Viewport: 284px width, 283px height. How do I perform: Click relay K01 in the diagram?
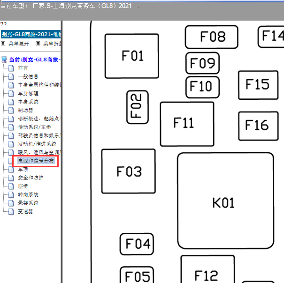point(225,201)
